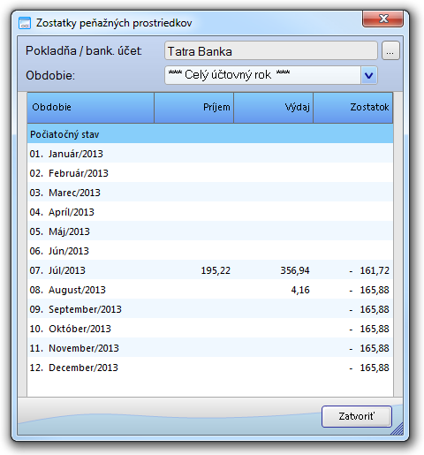Select the Počiatočný stav row
The image size is (424, 455).
tap(210, 134)
